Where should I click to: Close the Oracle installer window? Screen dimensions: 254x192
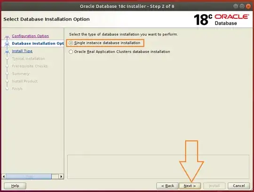coord(248,6)
